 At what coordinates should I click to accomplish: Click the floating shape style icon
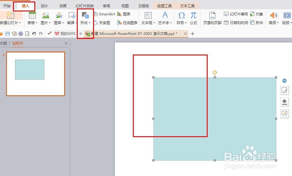284,90
